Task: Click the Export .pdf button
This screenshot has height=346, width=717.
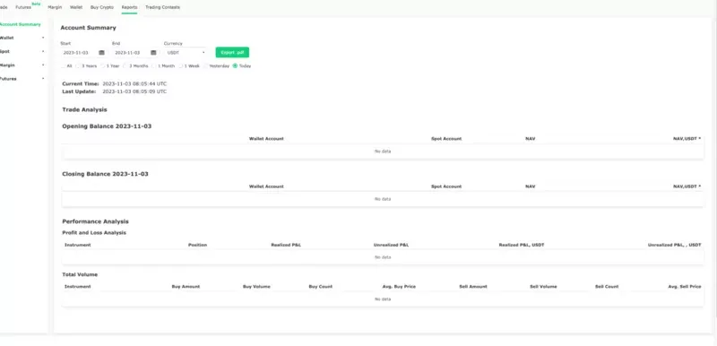Action: [x=232, y=53]
